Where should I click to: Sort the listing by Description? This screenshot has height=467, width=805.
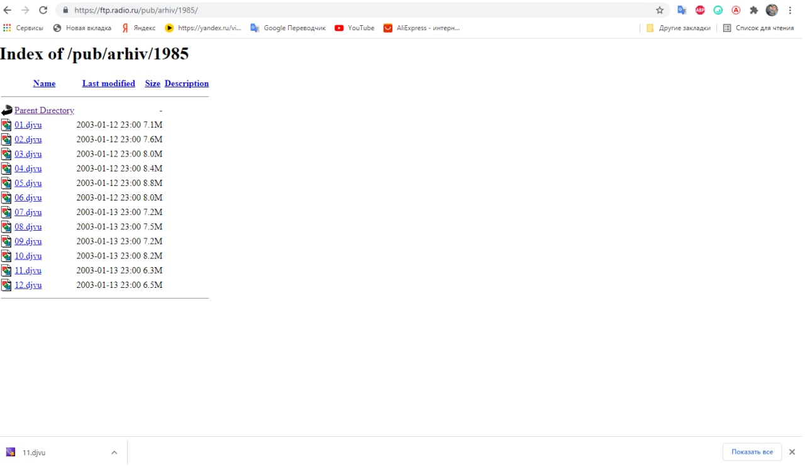pos(187,84)
